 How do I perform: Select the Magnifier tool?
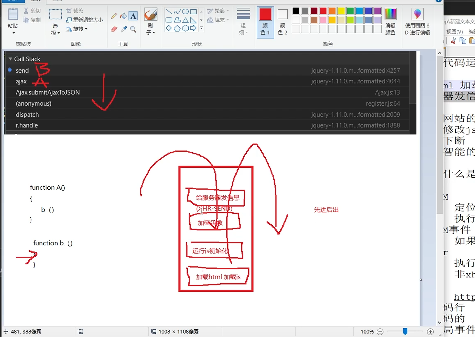(x=133, y=29)
